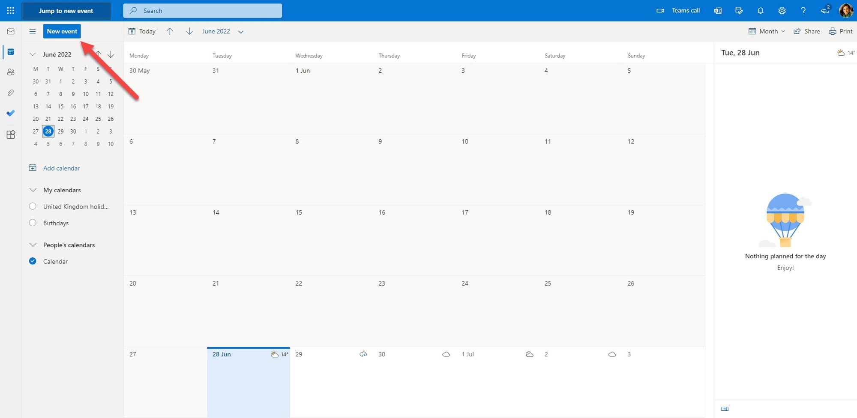
Task: Uncheck the Calendar under People's calendars
Action: pyautogui.click(x=33, y=261)
